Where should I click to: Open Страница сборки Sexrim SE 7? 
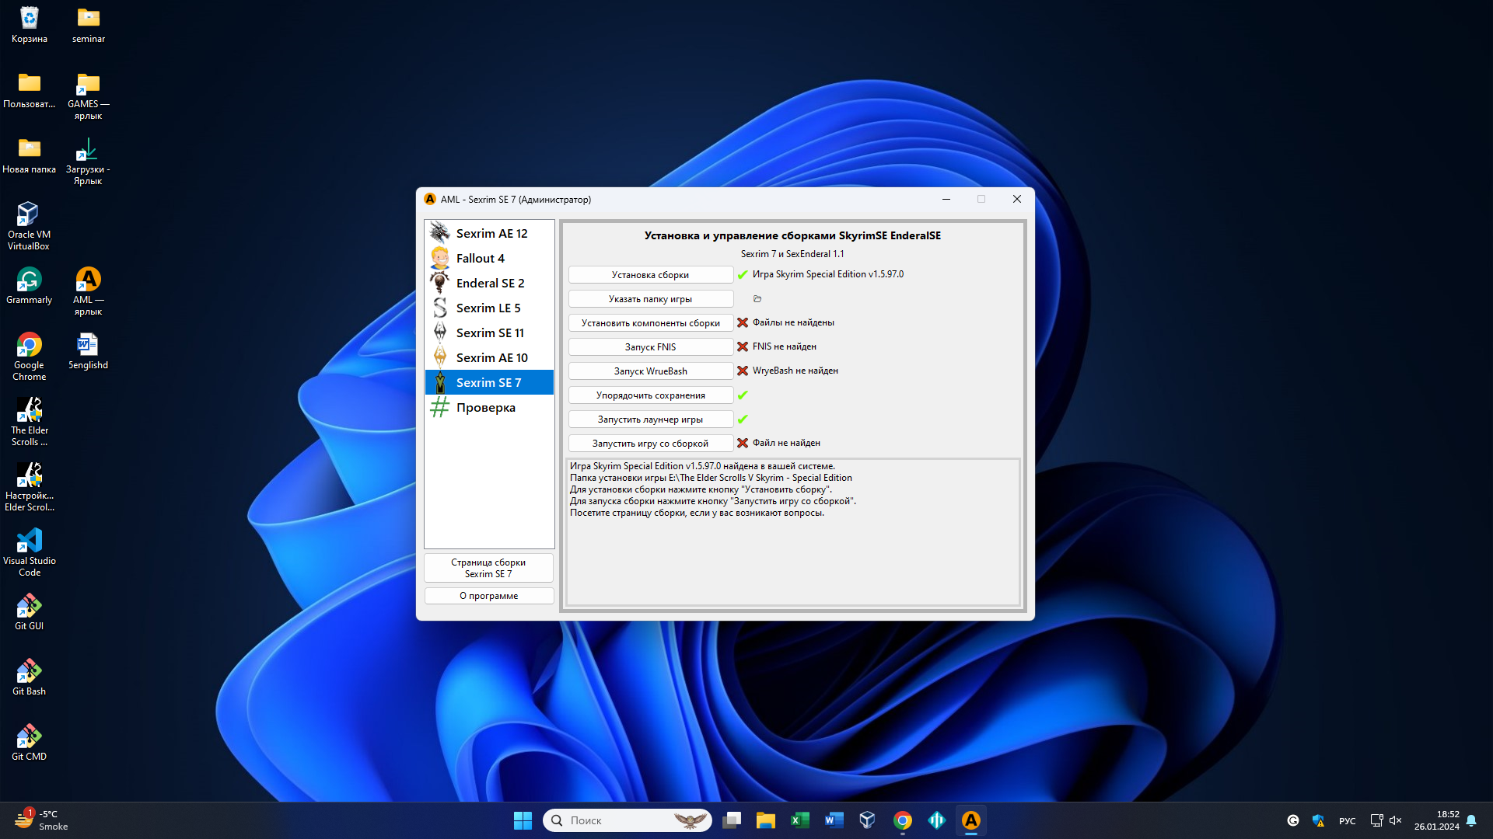pos(488,568)
